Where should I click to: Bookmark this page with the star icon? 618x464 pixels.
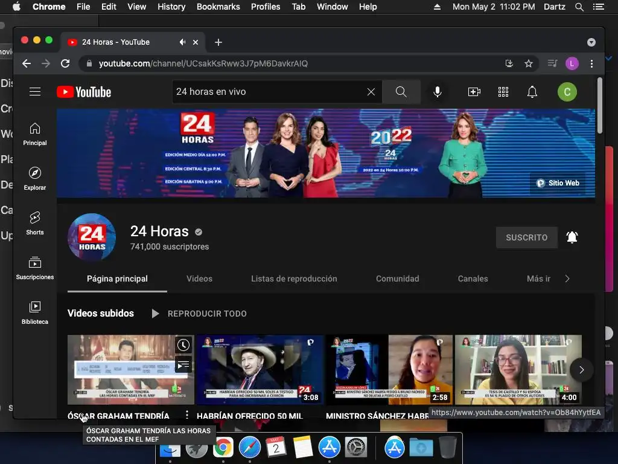pos(529,63)
